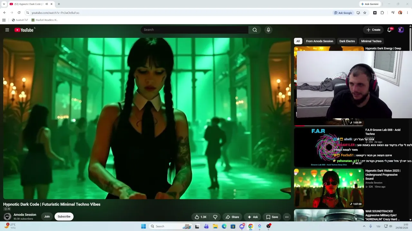Open Ask Google in the address bar
This screenshot has width=412, height=231.
tap(343, 13)
